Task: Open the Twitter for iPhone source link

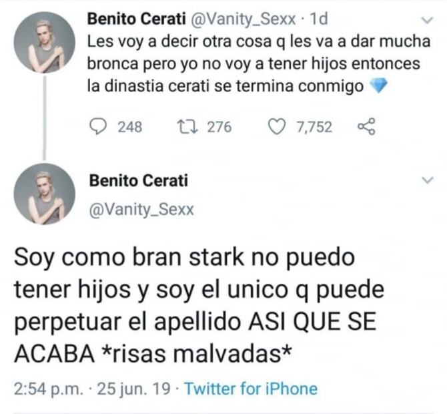Action: coord(250,389)
